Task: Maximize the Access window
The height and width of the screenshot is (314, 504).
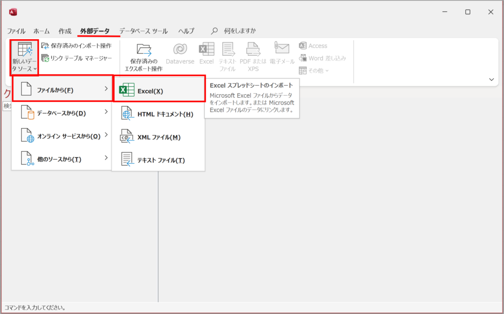Action: tap(468, 12)
